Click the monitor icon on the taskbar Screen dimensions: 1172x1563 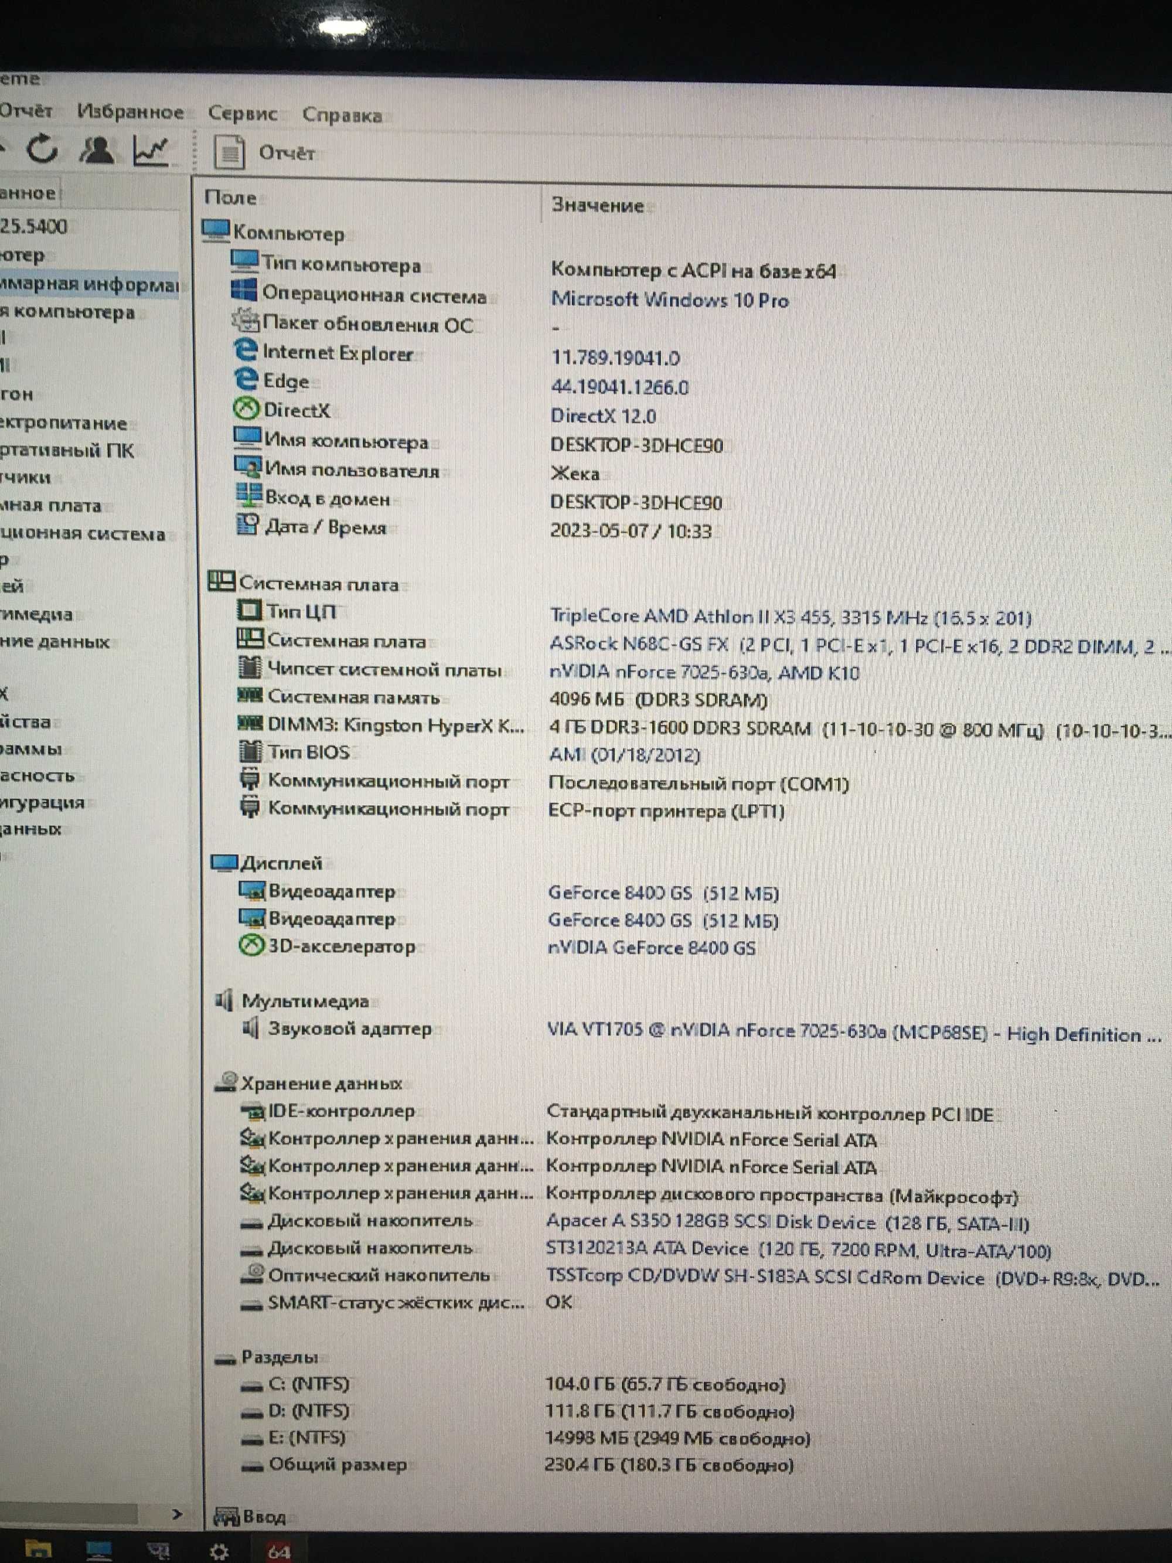(x=99, y=1550)
